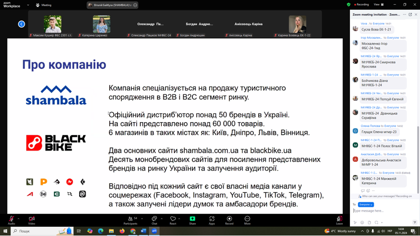The image size is (420, 236).
Task: Click message 'МгУФЕБ-24 Попсуй Євгеній'
Action: [x=382, y=99]
